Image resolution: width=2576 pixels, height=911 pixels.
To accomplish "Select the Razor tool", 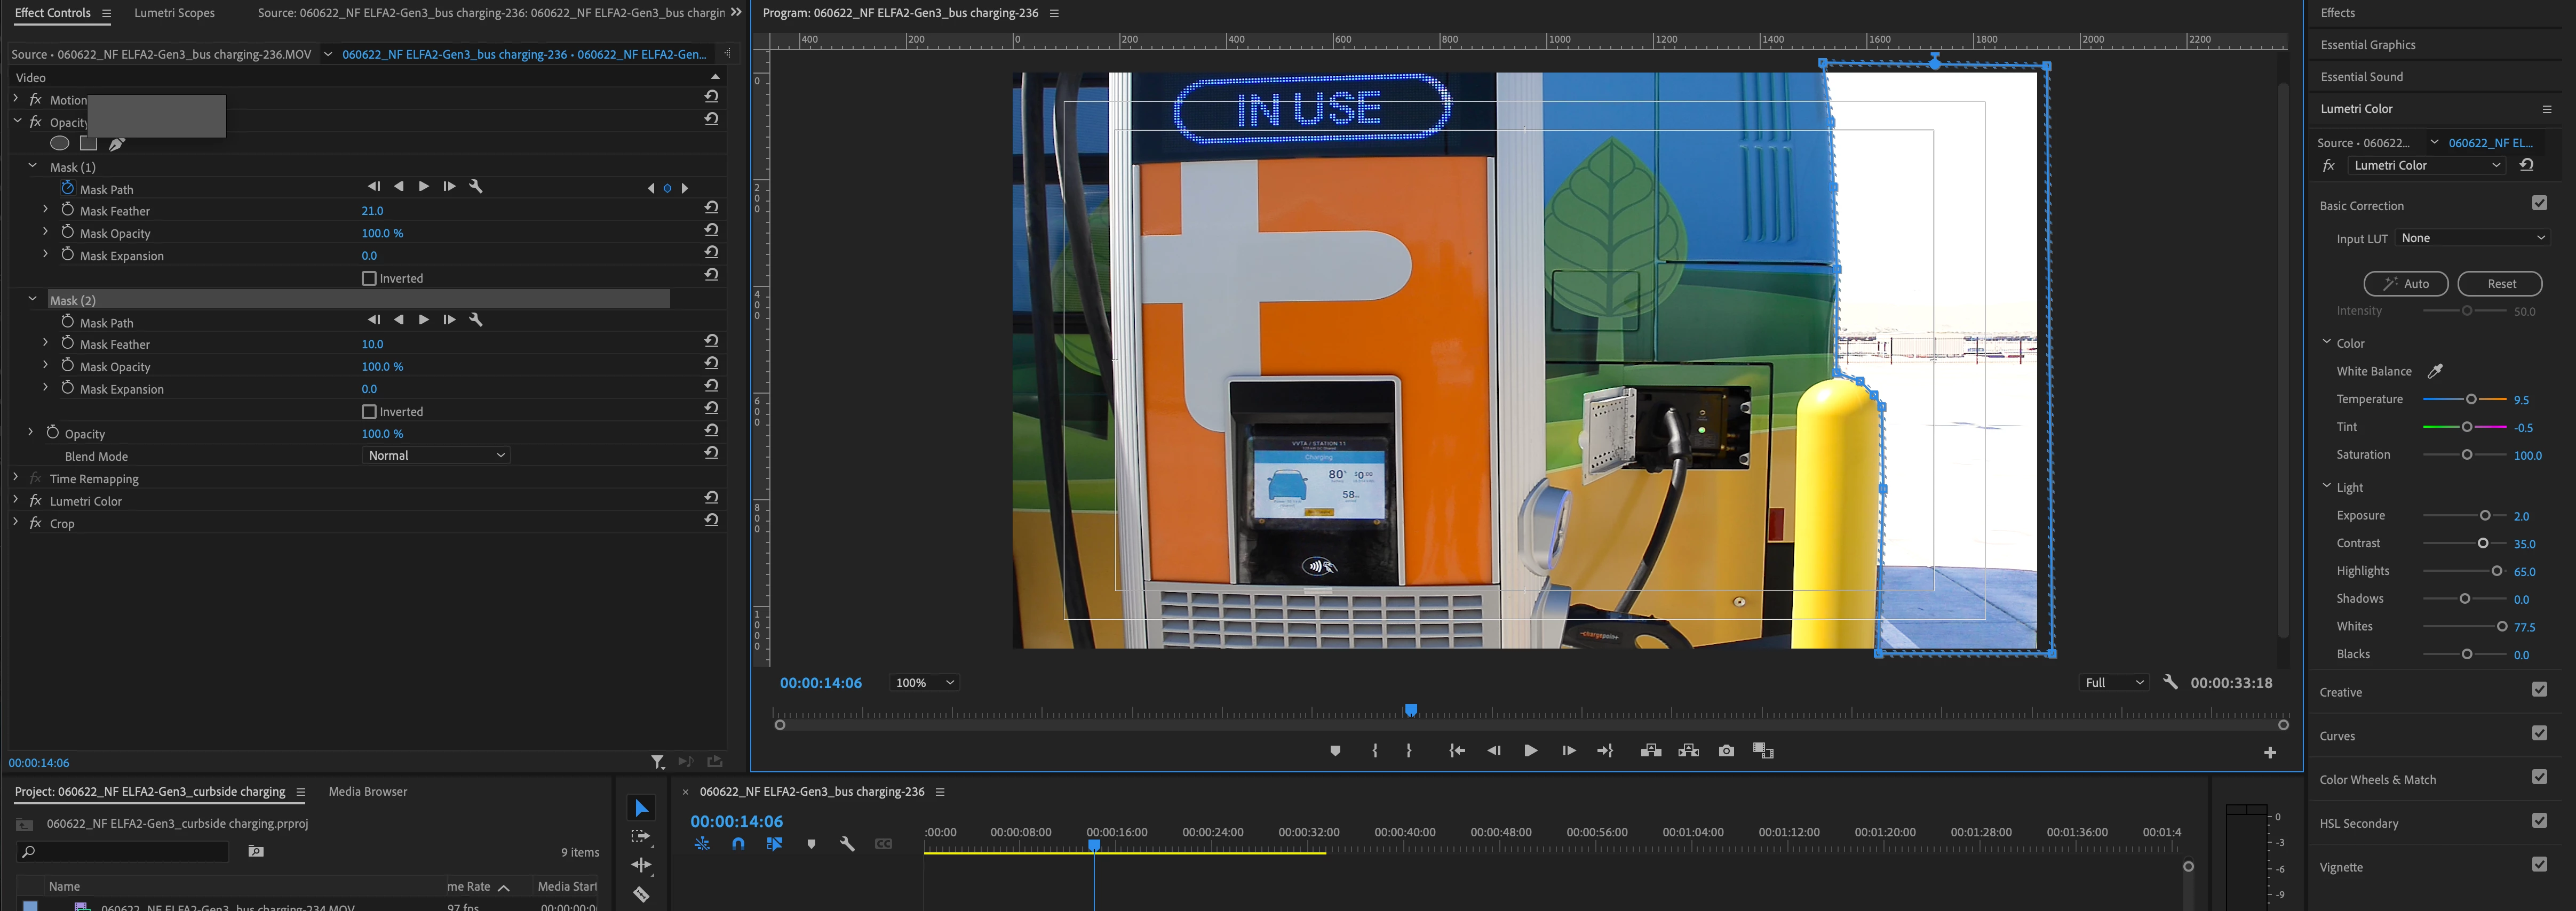I will (x=641, y=894).
